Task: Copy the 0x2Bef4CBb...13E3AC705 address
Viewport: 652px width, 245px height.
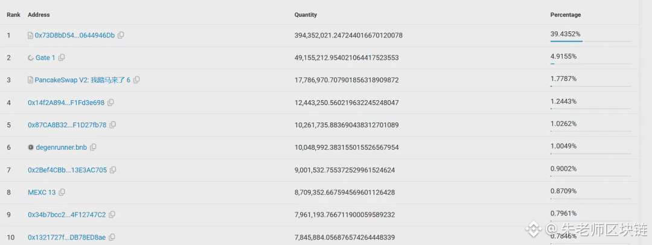Action: (113, 170)
